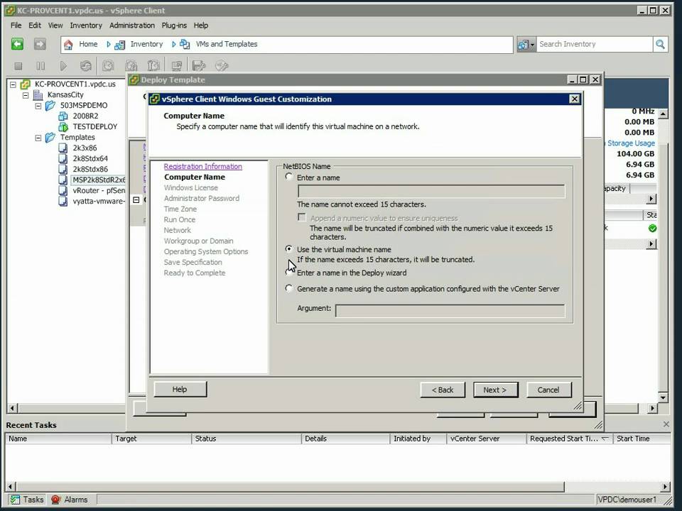Click the 2k3x86 template icon
The height and width of the screenshot is (511, 682).
(x=63, y=148)
